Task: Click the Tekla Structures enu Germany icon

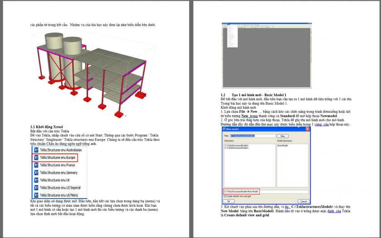Action: tap(36, 172)
